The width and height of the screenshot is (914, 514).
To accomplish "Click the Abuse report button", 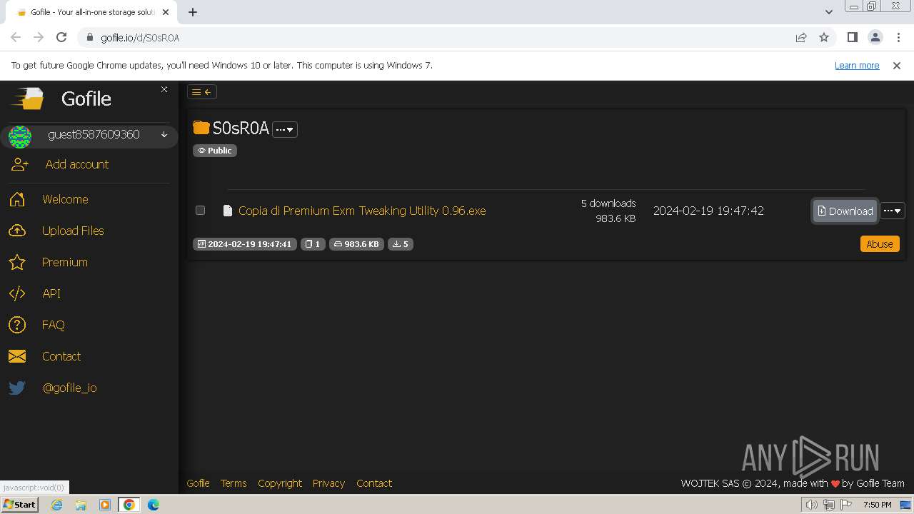I will pos(880,244).
